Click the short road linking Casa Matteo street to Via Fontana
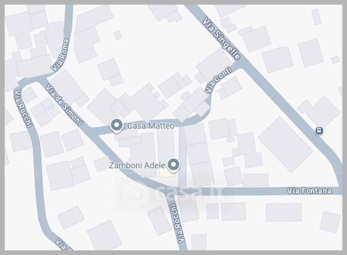This screenshot has height=255, width=347. click(x=182, y=157)
